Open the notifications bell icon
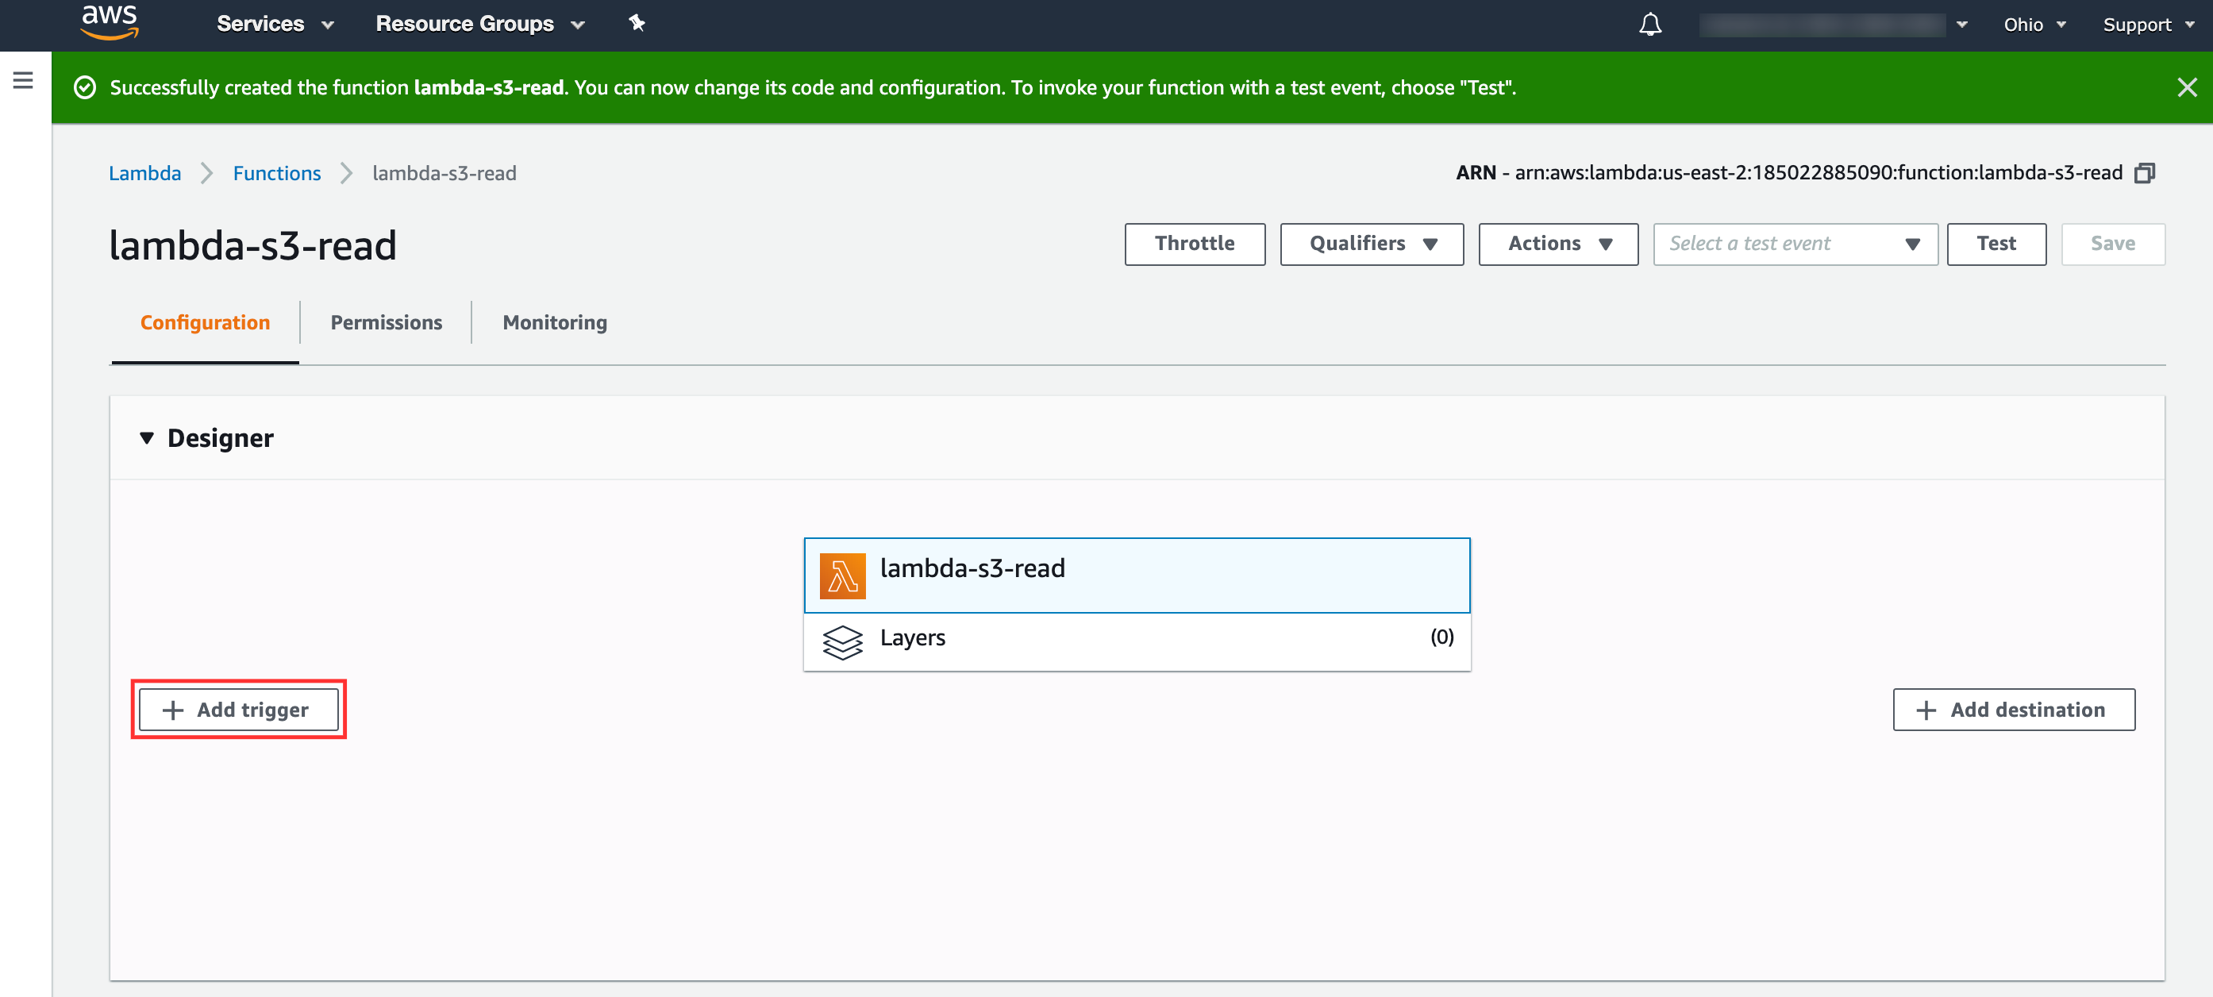Viewport: 2213px width, 997px height. (1649, 24)
